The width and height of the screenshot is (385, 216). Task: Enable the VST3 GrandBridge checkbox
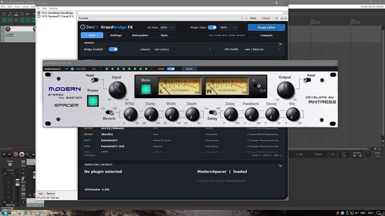(x=39, y=13)
